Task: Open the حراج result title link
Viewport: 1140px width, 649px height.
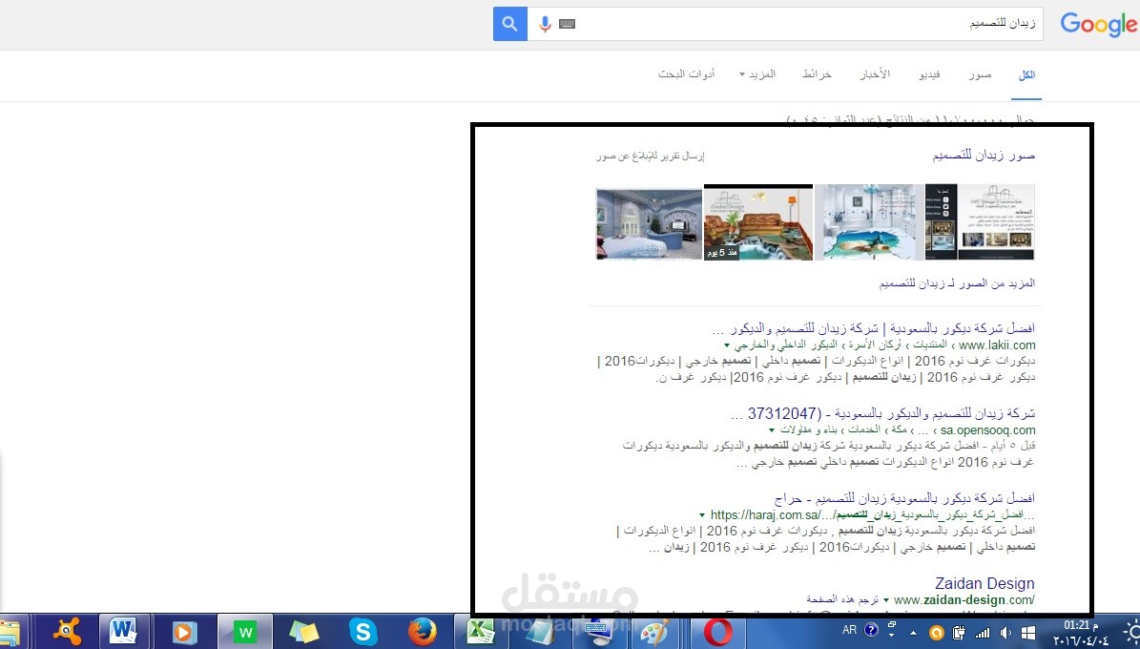Action: coord(904,498)
